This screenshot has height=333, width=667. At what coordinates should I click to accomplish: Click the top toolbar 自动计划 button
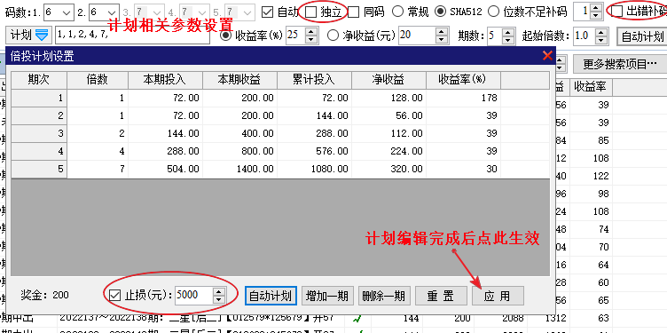click(x=642, y=36)
